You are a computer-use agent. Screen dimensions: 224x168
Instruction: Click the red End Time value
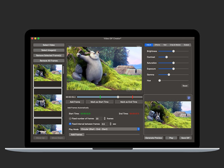pyautogui.click(x=134, y=114)
